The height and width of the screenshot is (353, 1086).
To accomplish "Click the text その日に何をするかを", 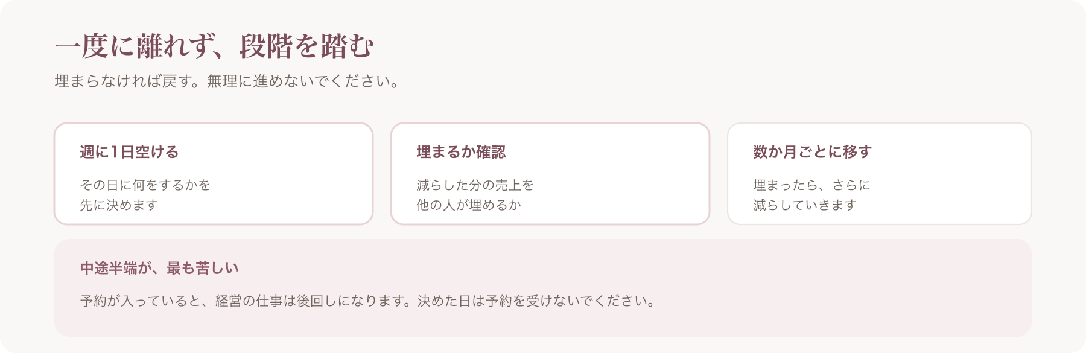I will tap(145, 185).
